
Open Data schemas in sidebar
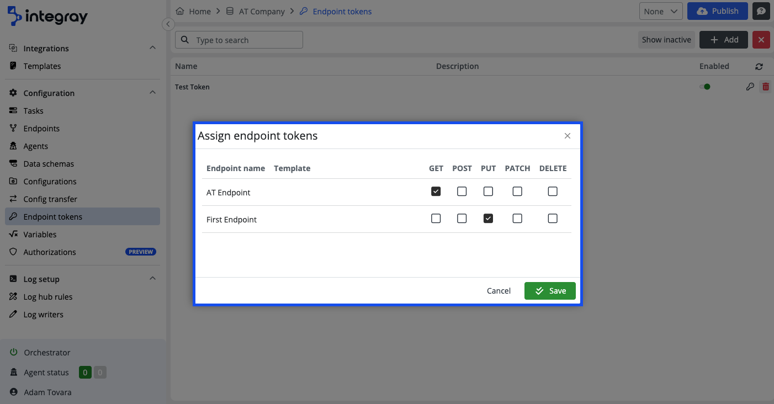point(49,164)
